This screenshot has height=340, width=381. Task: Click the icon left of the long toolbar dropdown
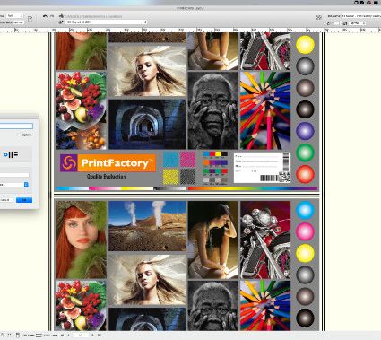click(61, 22)
